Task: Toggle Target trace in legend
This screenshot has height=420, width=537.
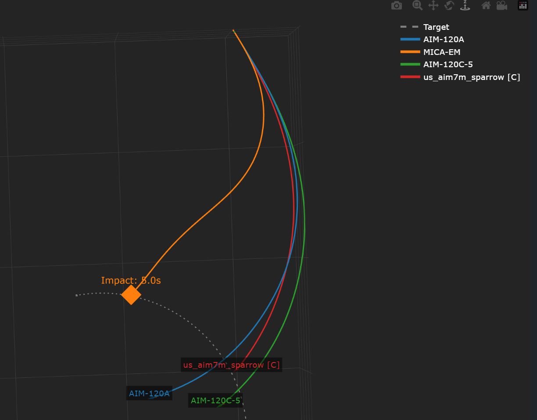Action: click(x=436, y=27)
